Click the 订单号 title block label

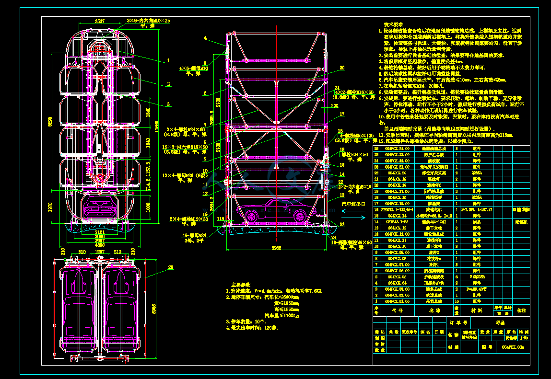point(458,323)
